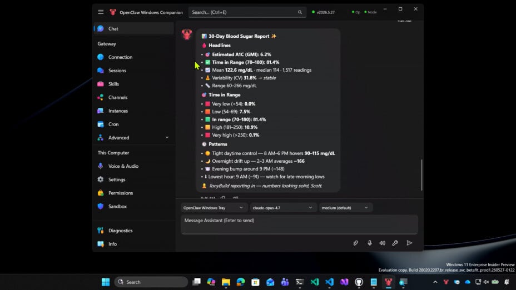Viewport: 516px width, 290px height.
Task: Click the microphone voice input icon
Action: [370, 243]
